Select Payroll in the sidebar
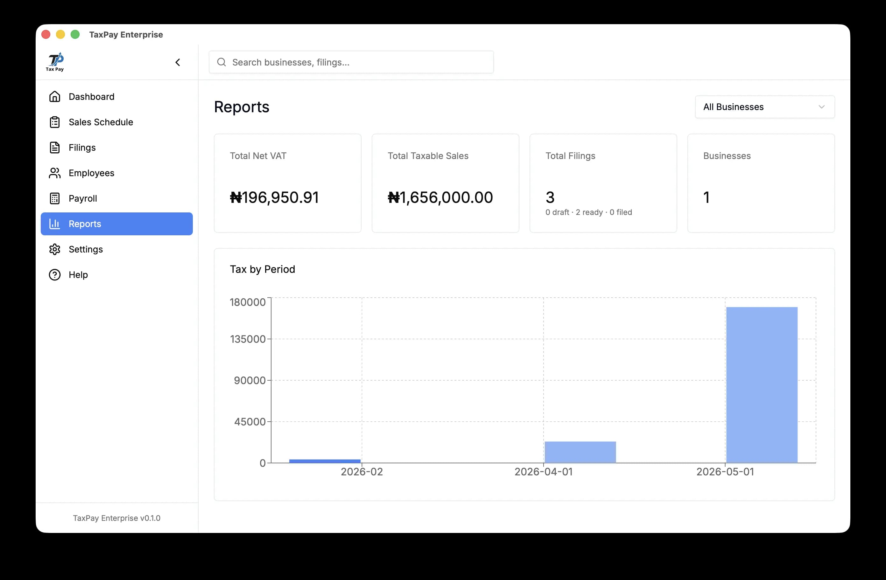 [x=116, y=198]
